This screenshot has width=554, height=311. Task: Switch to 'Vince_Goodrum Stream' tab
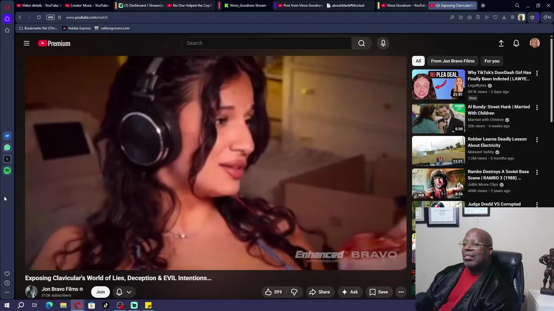click(x=247, y=6)
